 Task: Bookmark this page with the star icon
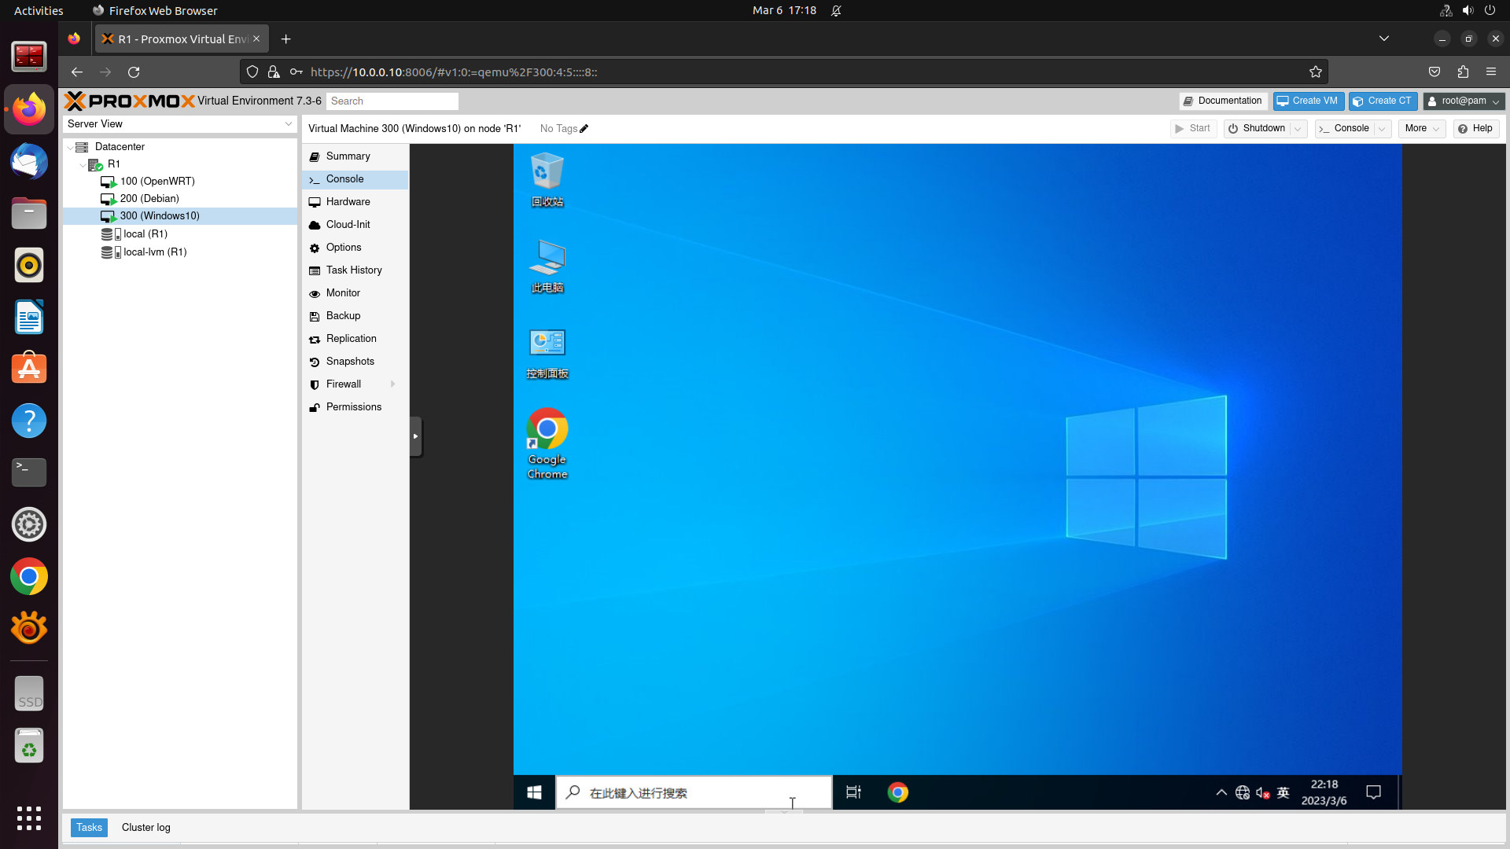coord(1316,72)
